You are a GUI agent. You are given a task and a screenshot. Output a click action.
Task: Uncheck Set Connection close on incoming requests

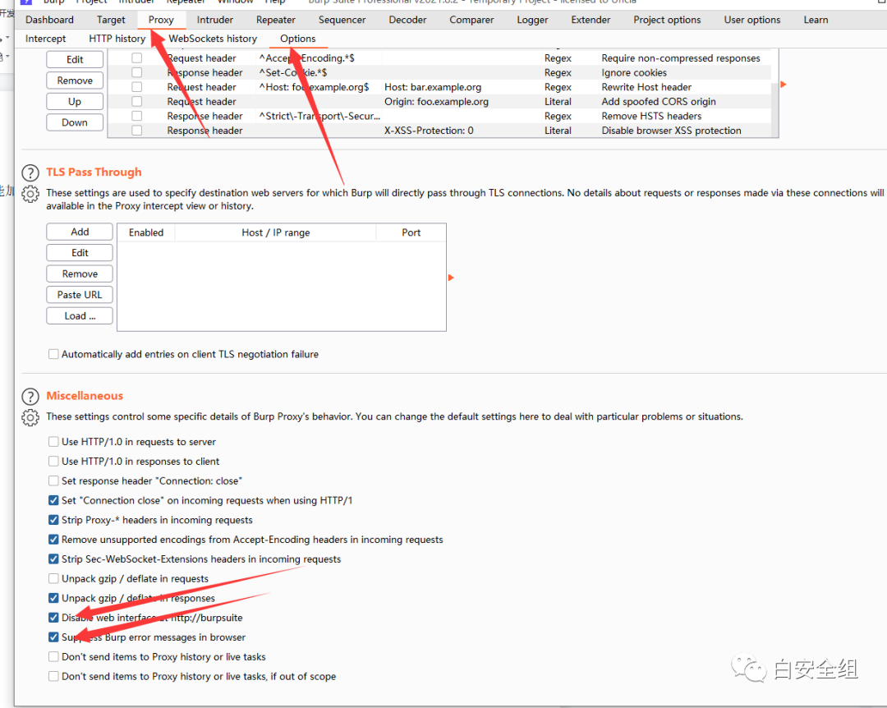[x=53, y=500]
